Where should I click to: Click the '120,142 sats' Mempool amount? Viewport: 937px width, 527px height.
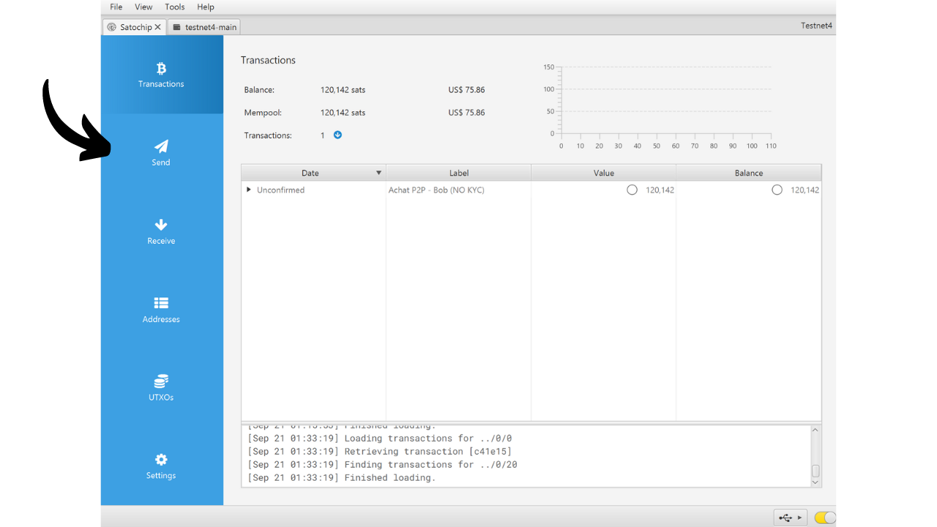click(343, 113)
